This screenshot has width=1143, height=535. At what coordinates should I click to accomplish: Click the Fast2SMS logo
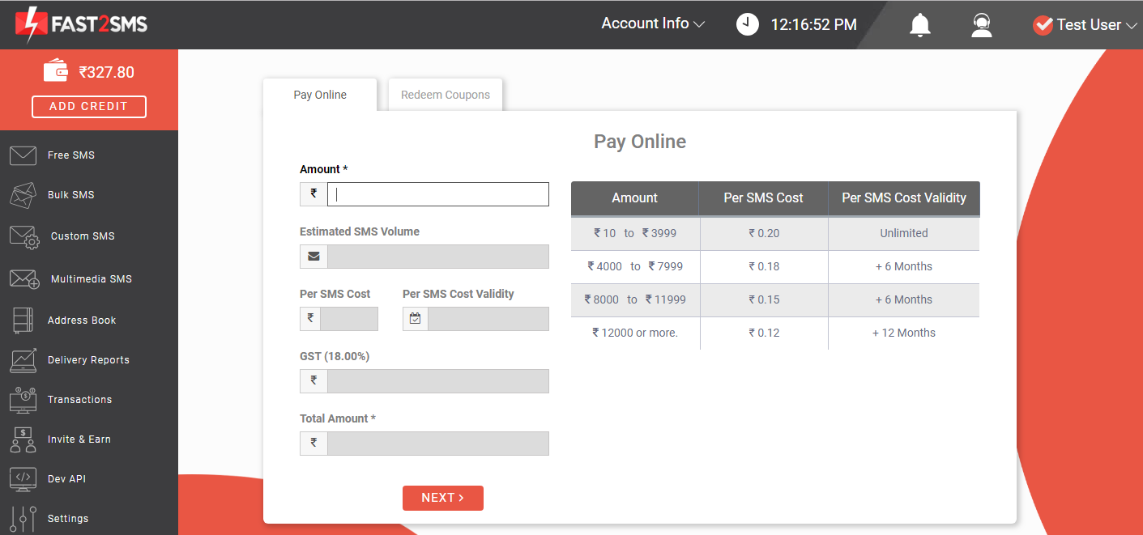[x=81, y=23]
